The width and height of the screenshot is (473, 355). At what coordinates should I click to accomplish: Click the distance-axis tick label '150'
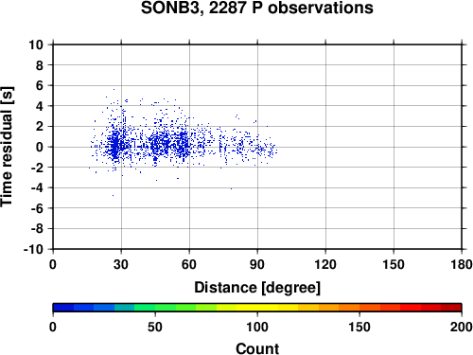(394, 264)
